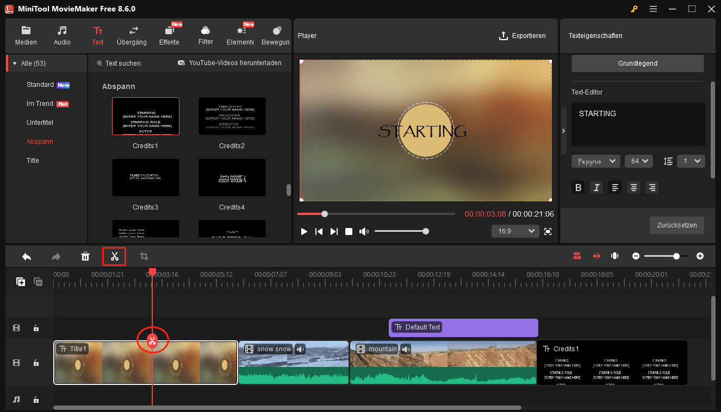The height and width of the screenshot is (412, 721).
Task: Switch to the Text tab
Action: (98, 35)
